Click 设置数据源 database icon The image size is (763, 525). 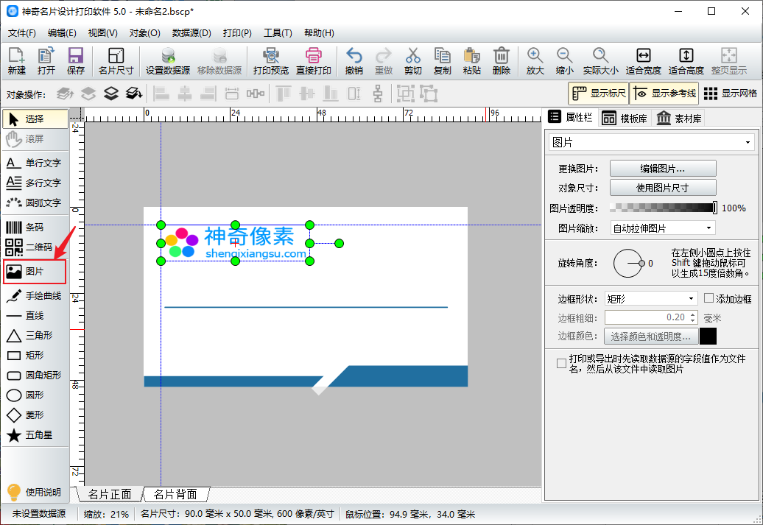[x=168, y=61]
